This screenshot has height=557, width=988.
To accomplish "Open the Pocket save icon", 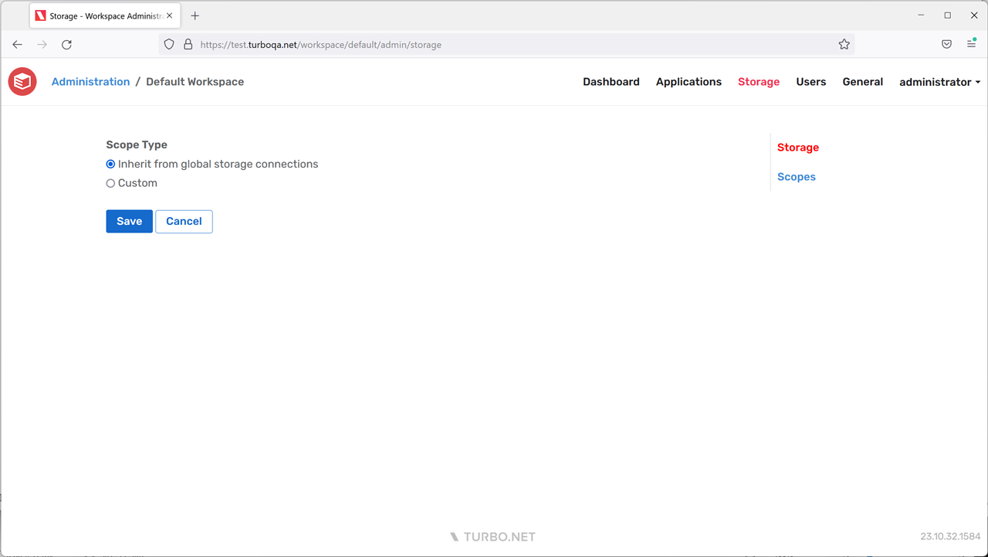I will 947,45.
